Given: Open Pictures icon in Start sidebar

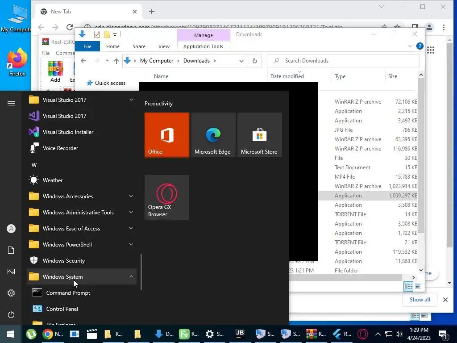Looking at the screenshot, I should click(11, 272).
